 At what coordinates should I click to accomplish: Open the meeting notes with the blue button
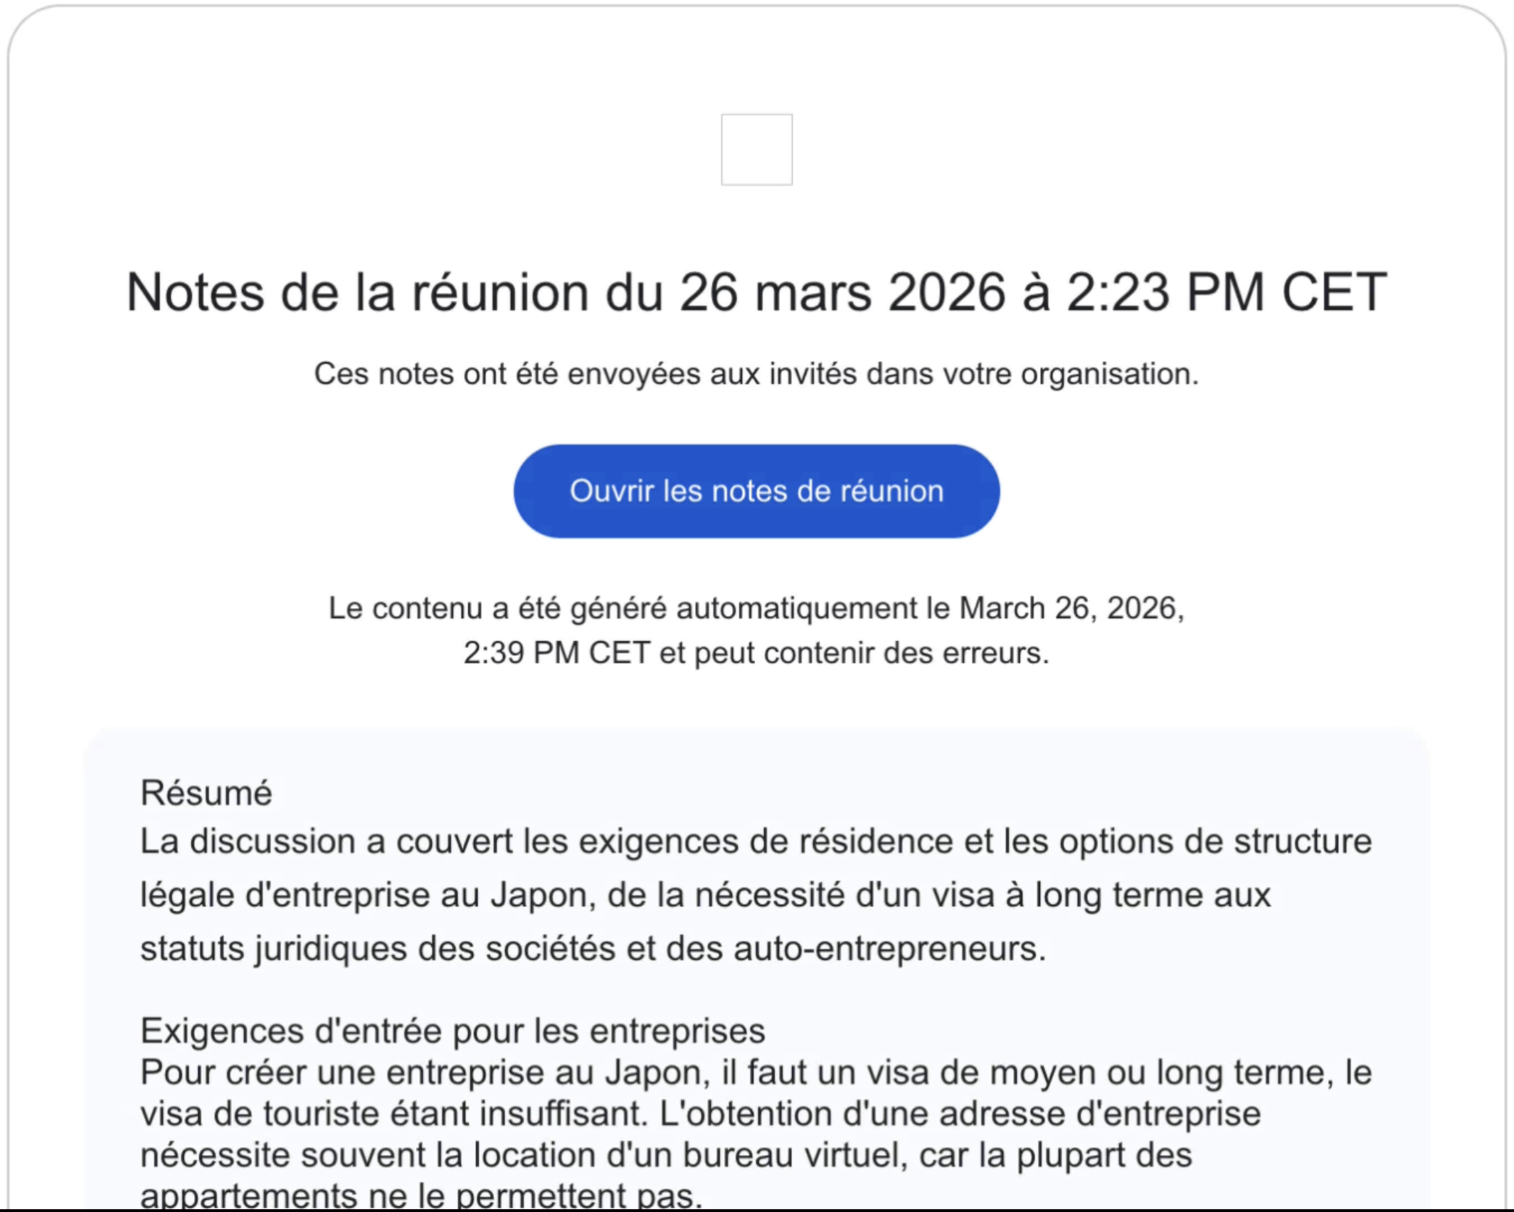click(x=756, y=491)
